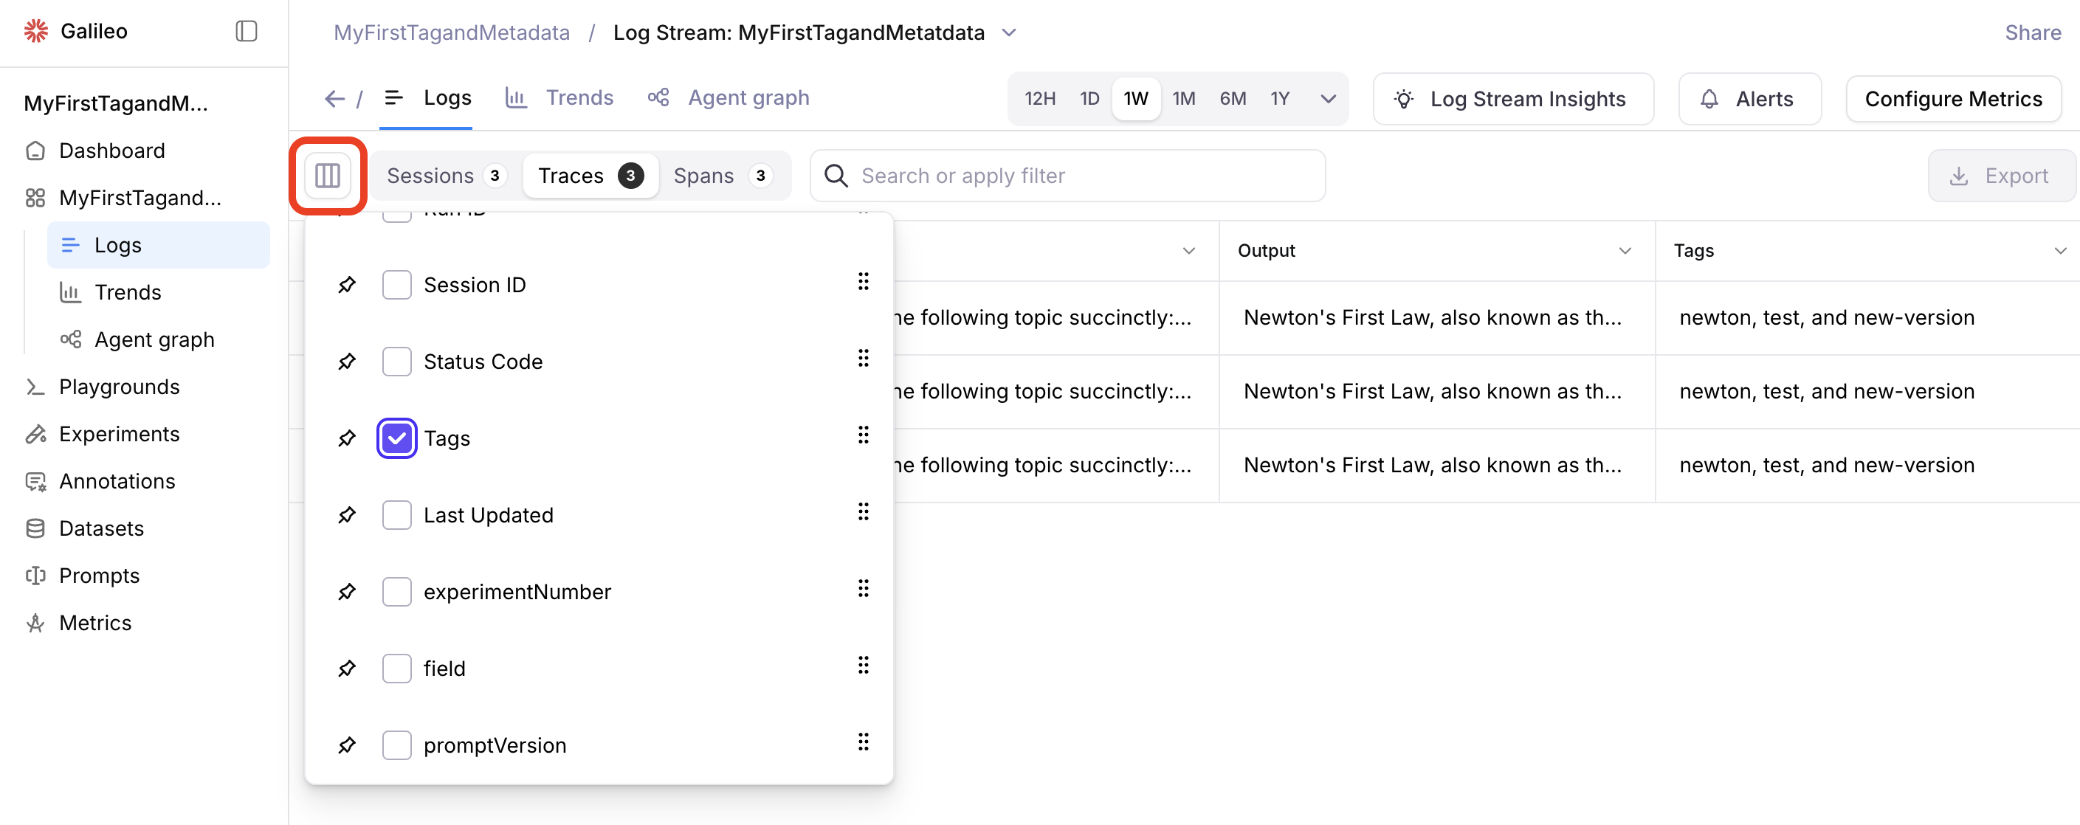Click the Configure Metrics button
This screenshot has width=2080, height=825.
pyautogui.click(x=1953, y=98)
